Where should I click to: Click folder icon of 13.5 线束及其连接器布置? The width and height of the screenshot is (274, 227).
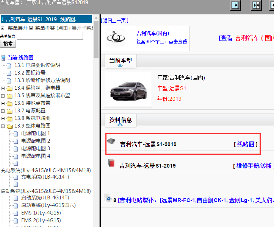(x=9, y=96)
